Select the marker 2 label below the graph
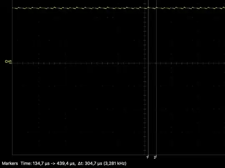 155,158
